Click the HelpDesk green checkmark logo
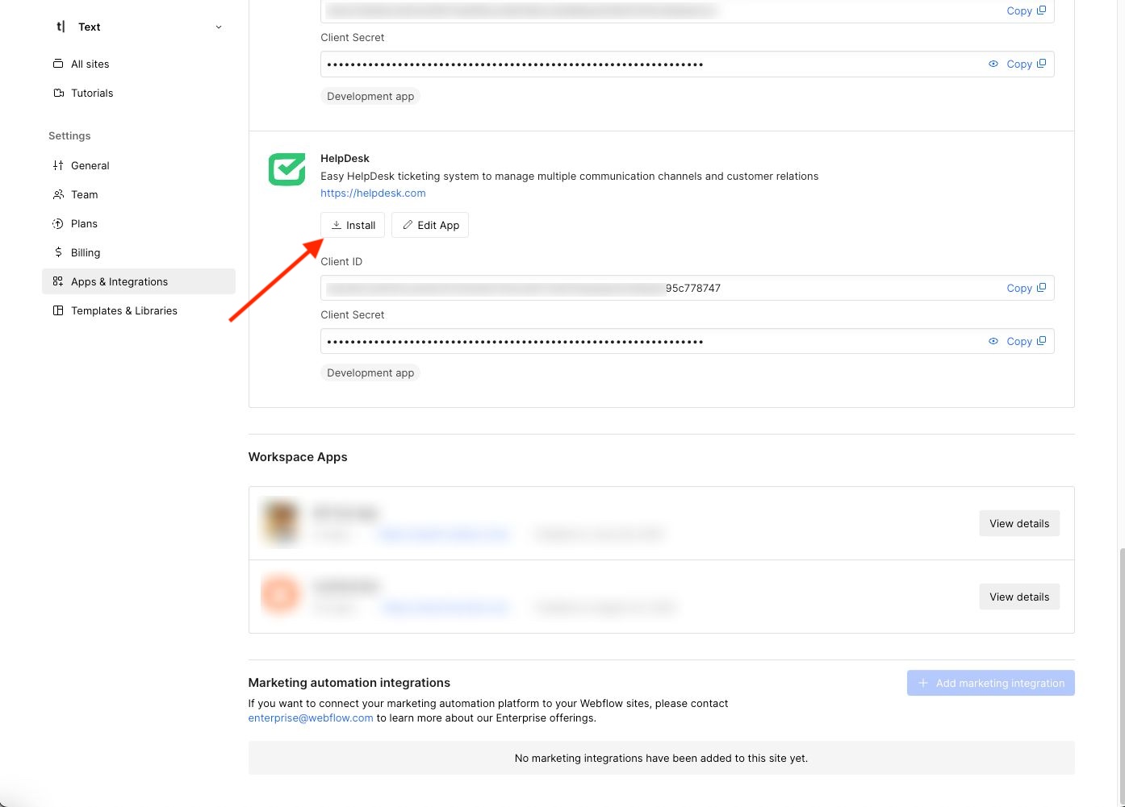Screen dimensions: 1125x807 coord(286,169)
